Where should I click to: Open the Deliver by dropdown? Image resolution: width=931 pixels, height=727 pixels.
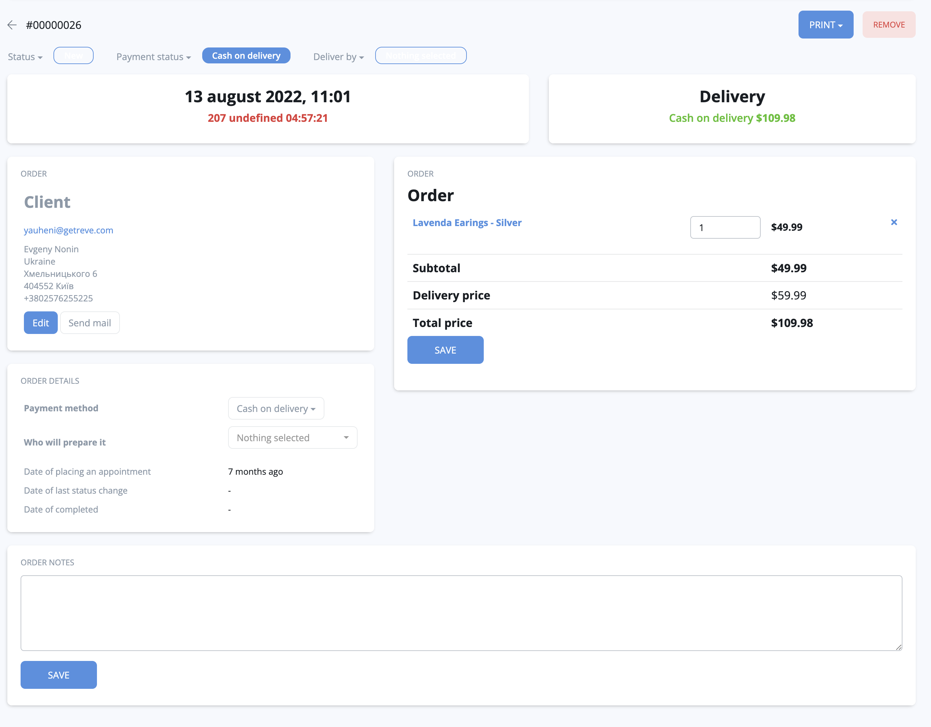point(338,57)
